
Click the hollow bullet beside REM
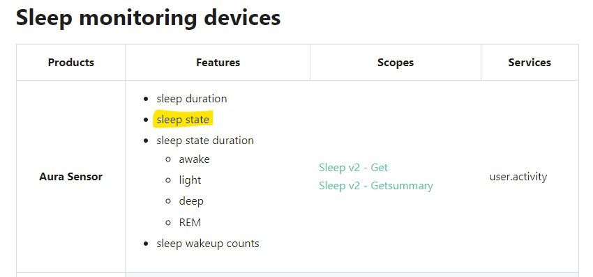[x=168, y=223]
